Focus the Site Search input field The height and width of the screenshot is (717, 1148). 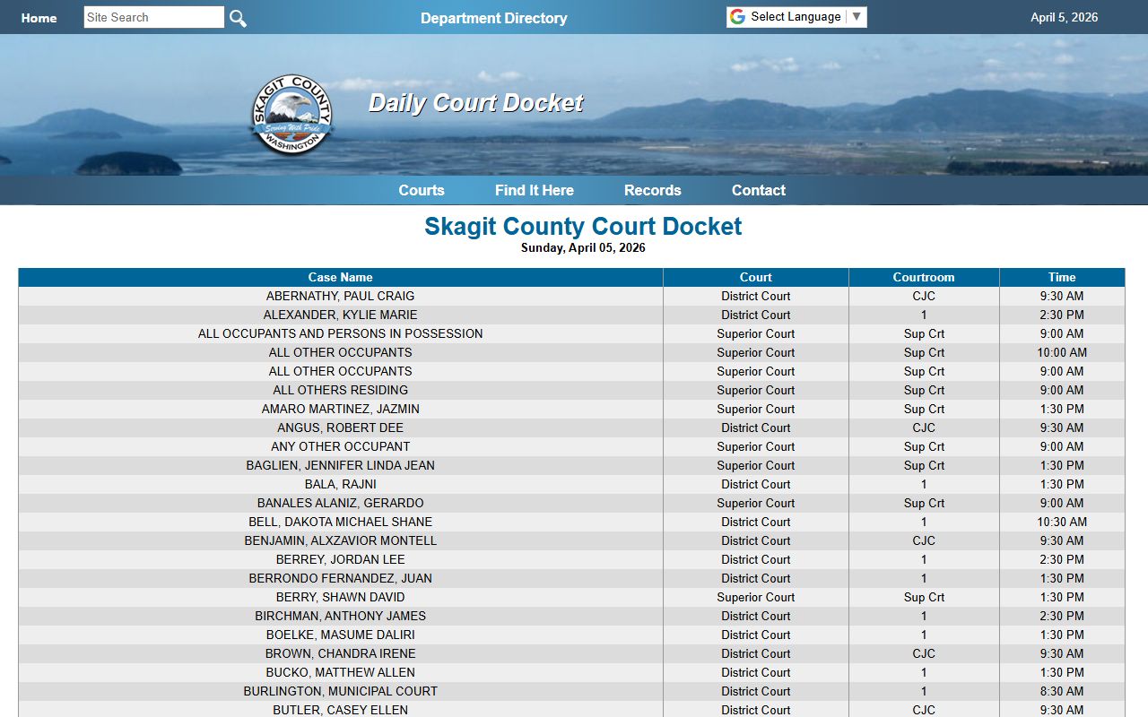point(154,17)
